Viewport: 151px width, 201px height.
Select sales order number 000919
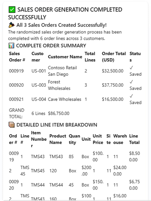coord(16,71)
